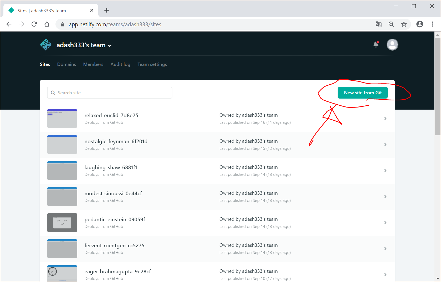Expand relaxed-euclid-7d8e25 row chevron
This screenshot has width=441, height=282.
click(x=385, y=119)
